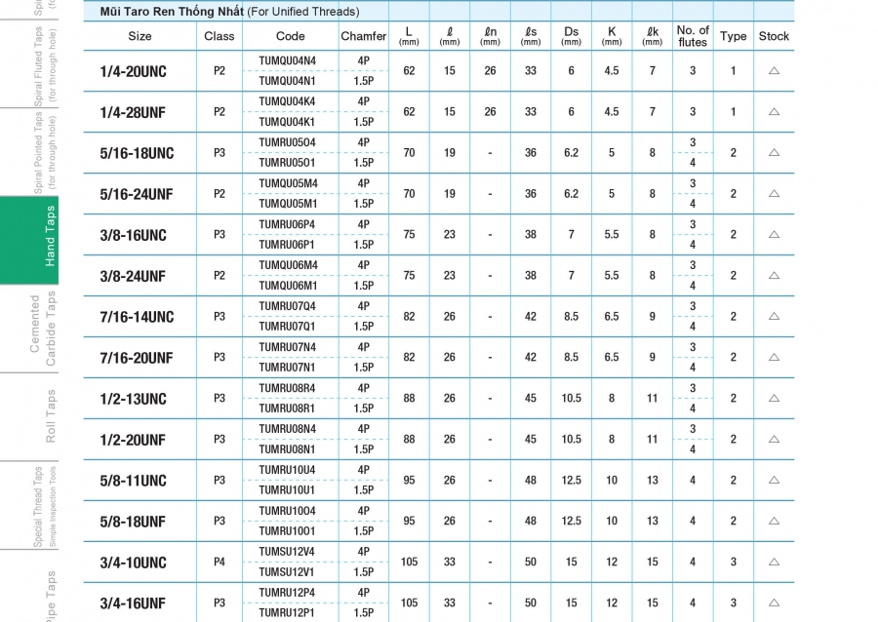The height and width of the screenshot is (622, 878).
Task: Click product code TUMRU07Q1
Action: 287,327
